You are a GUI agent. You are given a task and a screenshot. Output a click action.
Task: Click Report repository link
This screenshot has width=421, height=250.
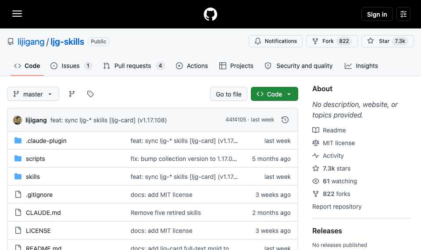[337, 207]
